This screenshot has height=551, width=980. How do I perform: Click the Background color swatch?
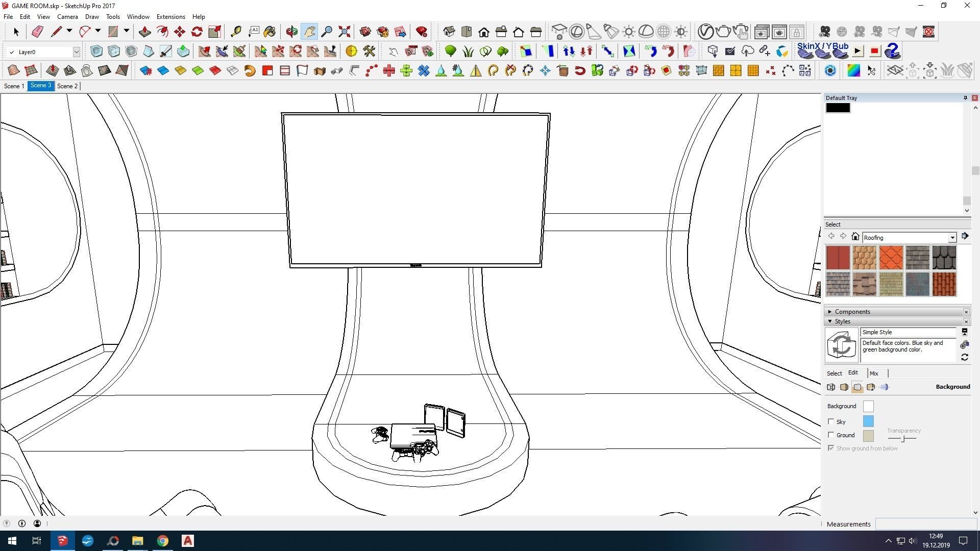coord(868,406)
